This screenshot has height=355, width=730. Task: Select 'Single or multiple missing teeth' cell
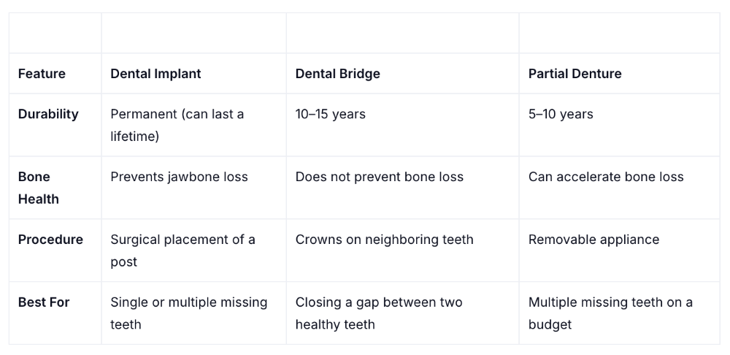188,313
